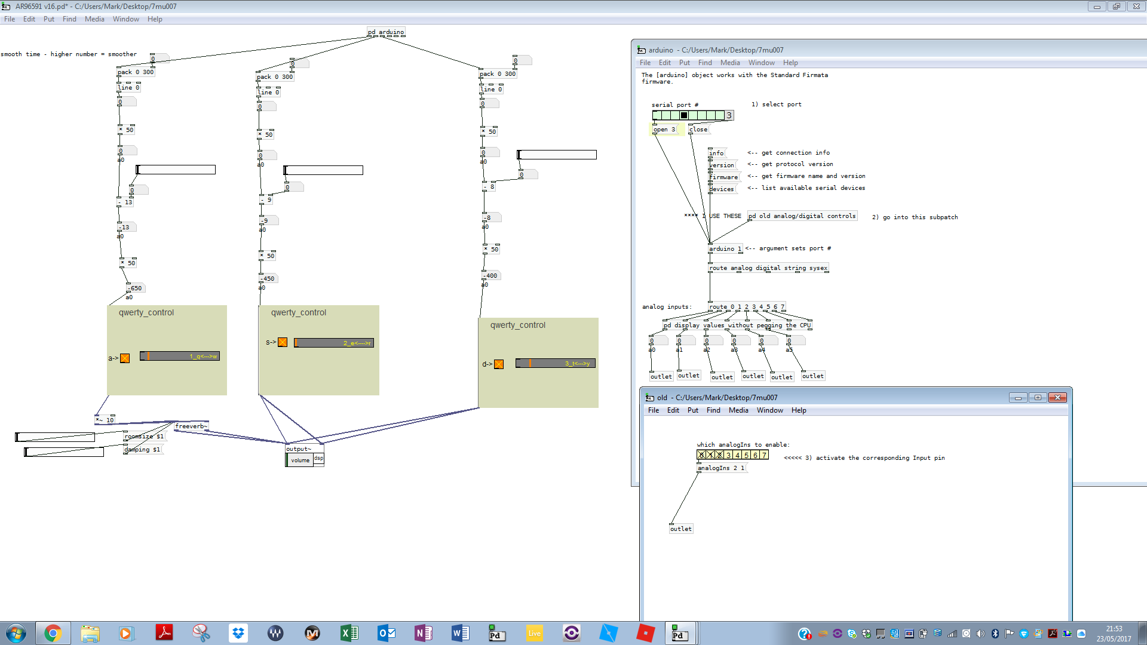Click the output~ volume number box
This screenshot has height=645, width=1147.
(x=300, y=460)
